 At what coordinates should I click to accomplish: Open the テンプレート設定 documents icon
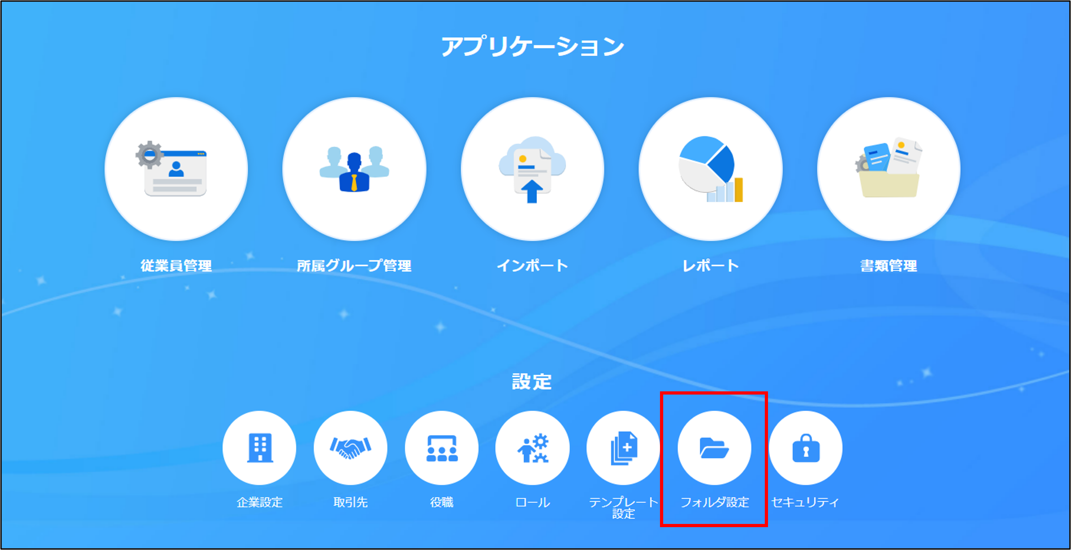[x=623, y=448]
